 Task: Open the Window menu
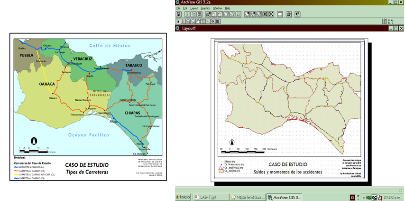coord(217,9)
